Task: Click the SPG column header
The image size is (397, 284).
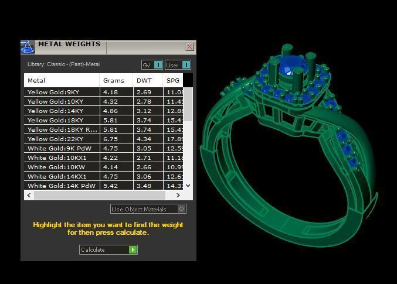Action: (173, 80)
